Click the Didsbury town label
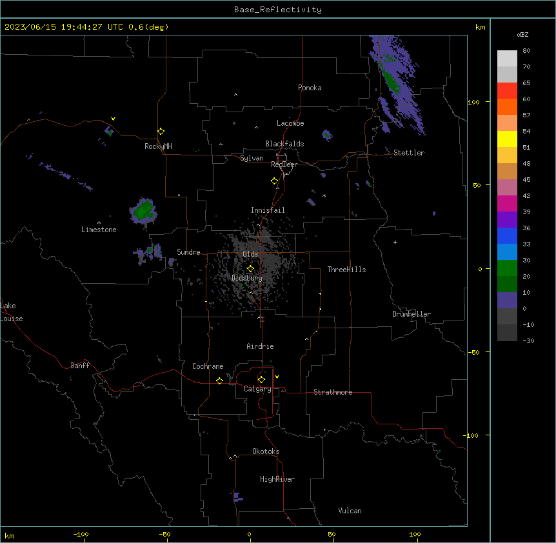This screenshot has height=543, width=556. click(247, 278)
